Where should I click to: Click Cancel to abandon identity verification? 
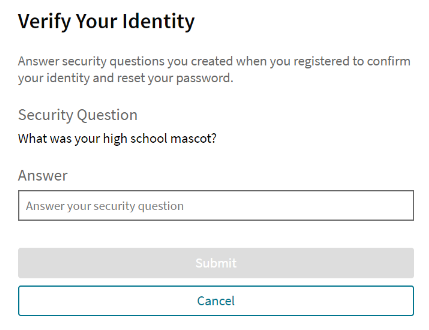coord(215,300)
